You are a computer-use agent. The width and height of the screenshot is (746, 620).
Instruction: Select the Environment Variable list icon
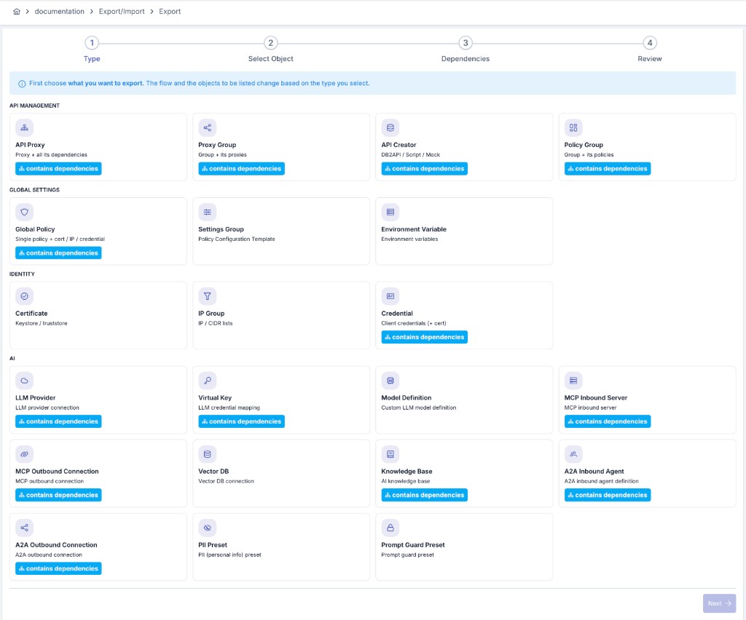[x=390, y=212]
